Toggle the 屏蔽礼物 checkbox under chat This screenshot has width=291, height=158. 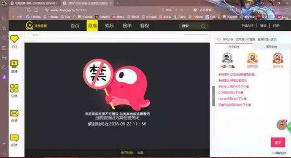(x=274, y=153)
